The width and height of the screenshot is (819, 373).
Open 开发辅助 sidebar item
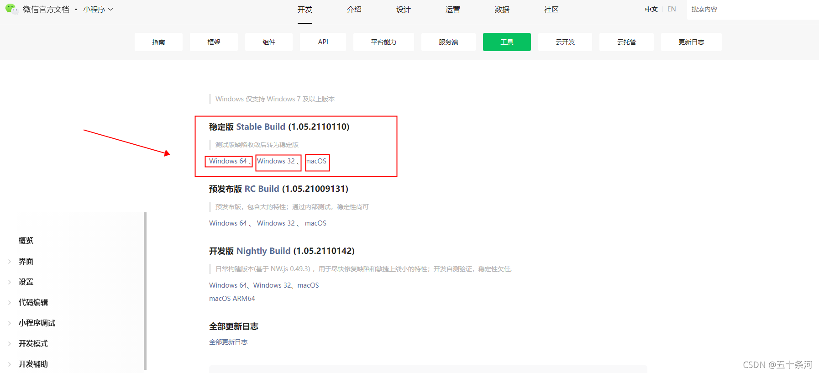tap(33, 364)
